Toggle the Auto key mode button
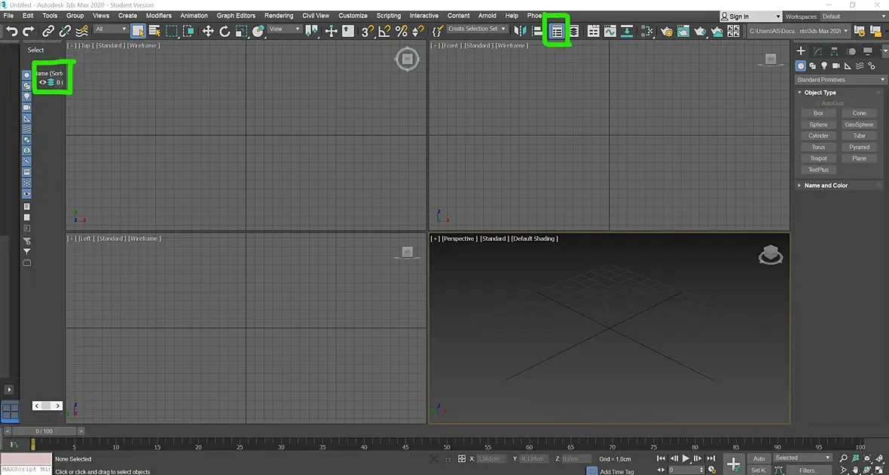This screenshot has width=889, height=475. click(759, 458)
